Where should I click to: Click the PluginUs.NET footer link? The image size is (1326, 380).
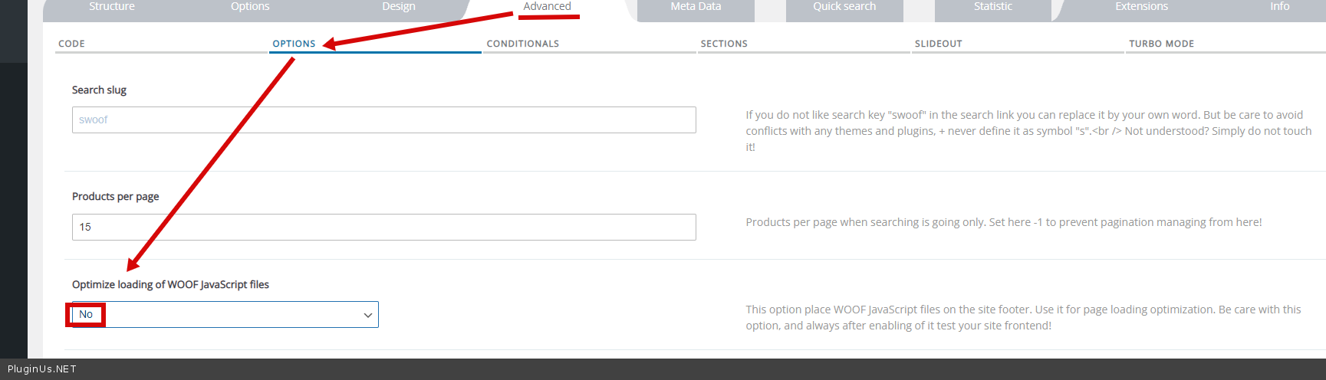[x=42, y=369]
